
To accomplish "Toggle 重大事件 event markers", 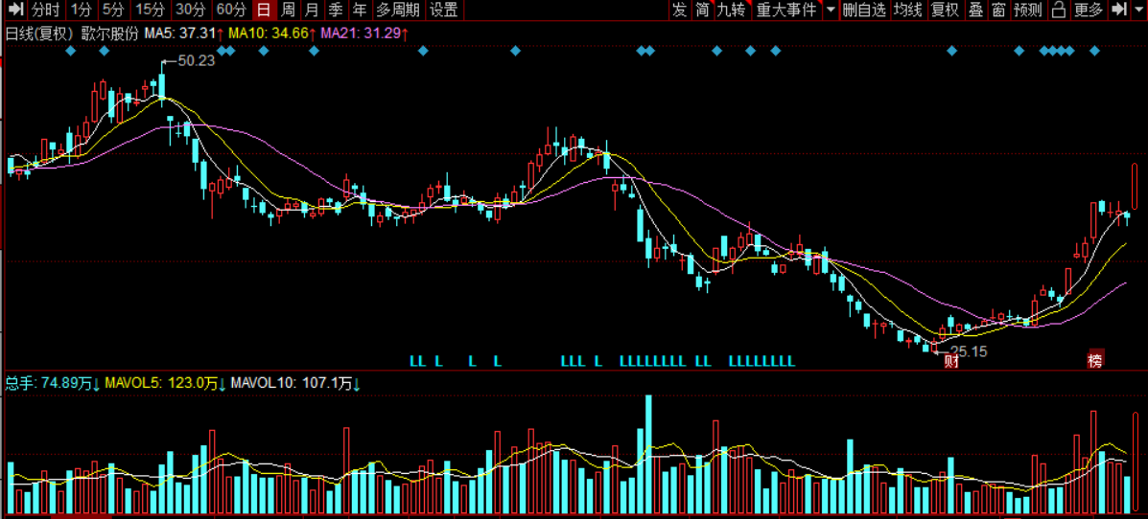I will pos(786,10).
